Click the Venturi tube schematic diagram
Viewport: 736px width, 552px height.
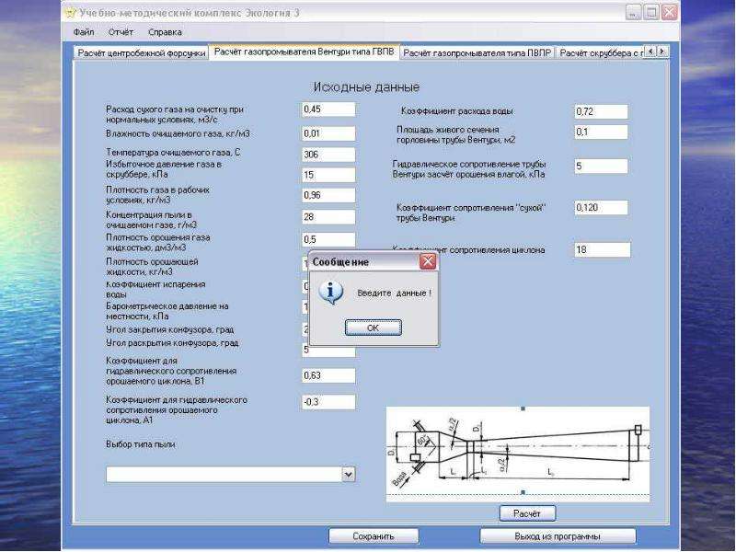(518, 454)
